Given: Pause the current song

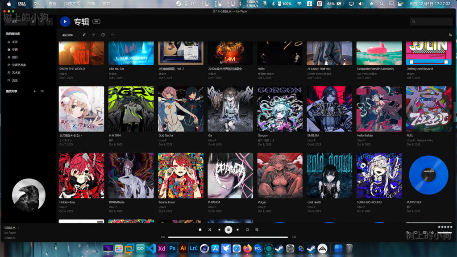Looking at the screenshot, I should click(228, 229).
